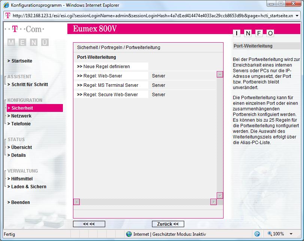Open the address bar dropdown arrow
The width and height of the screenshot is (304, 241).
tap(297, 16)
